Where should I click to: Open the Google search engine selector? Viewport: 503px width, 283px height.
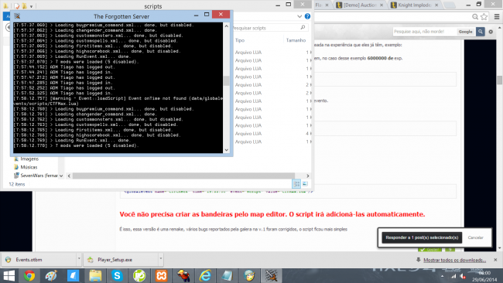point(465,32)
